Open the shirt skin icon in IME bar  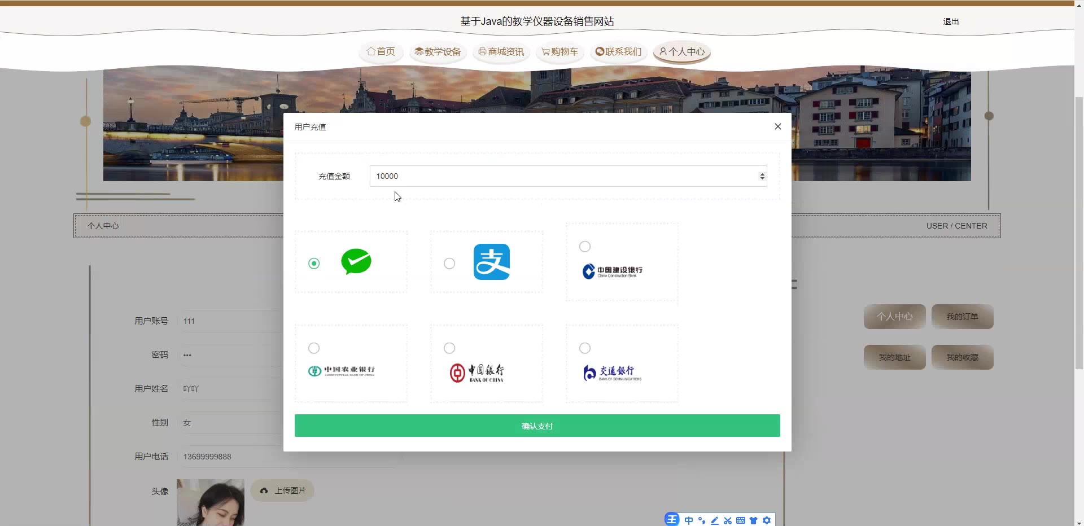753,520
